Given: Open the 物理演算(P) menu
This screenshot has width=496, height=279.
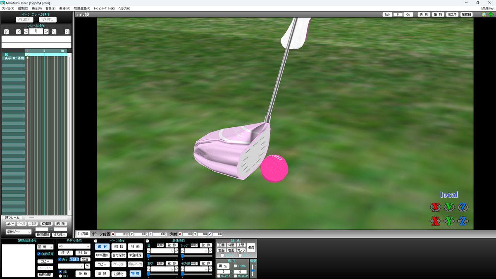Looking at the screenshot, I should (x=82, y=8).
